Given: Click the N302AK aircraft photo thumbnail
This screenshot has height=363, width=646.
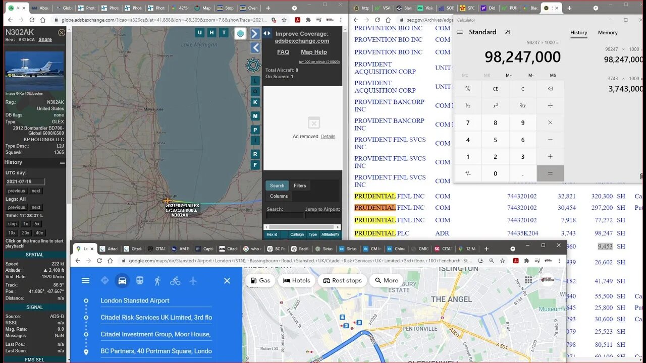Looking at the screenshot, I should [x=35, y=71].
